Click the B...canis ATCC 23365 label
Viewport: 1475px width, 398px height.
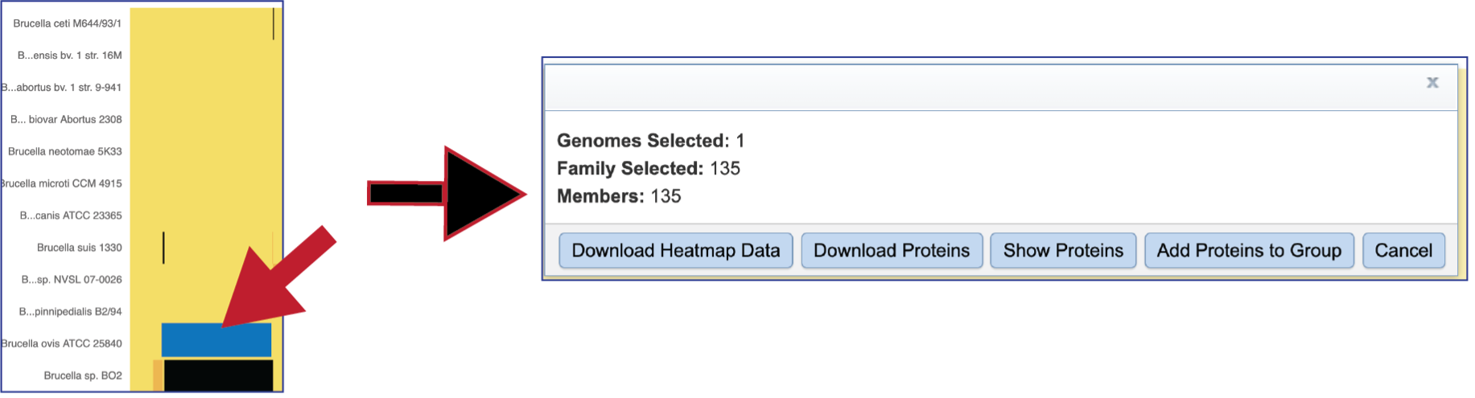coord(71,215)
